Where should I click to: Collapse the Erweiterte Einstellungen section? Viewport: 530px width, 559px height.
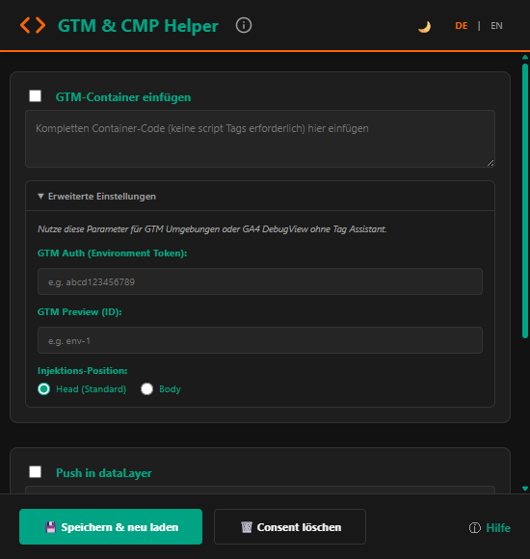tap(97, 197)
